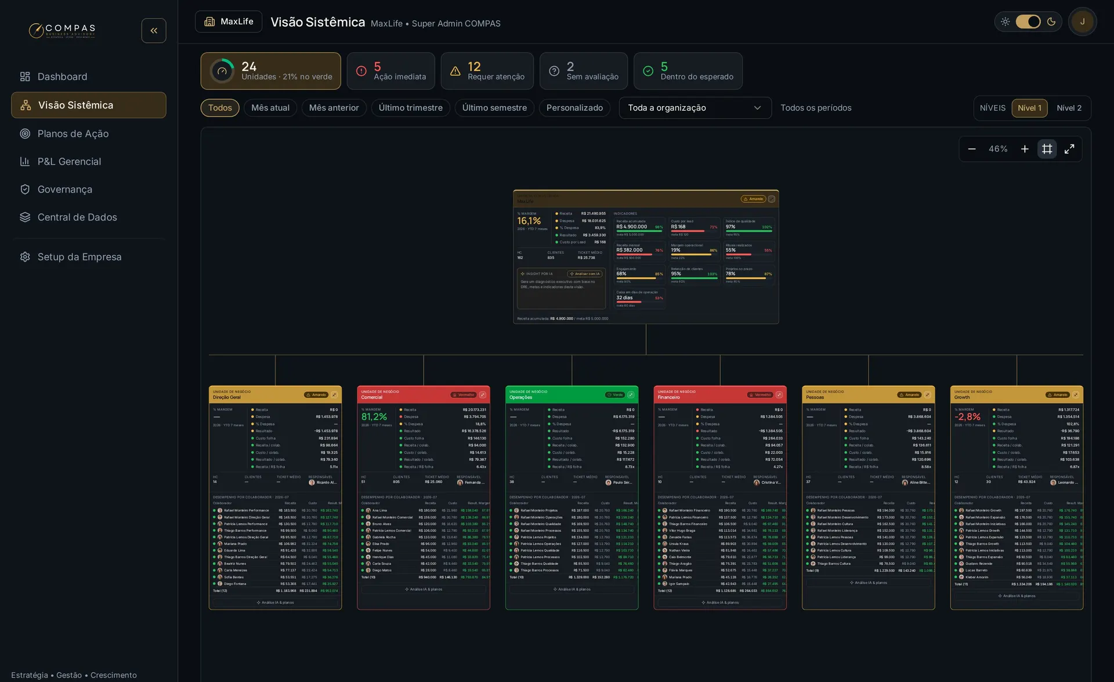The height and width of the screenshot is (682, 1114).
Task: Open Análise IA & planos for Pessoas
Action: pyautogui.click(x=869, y=583)
